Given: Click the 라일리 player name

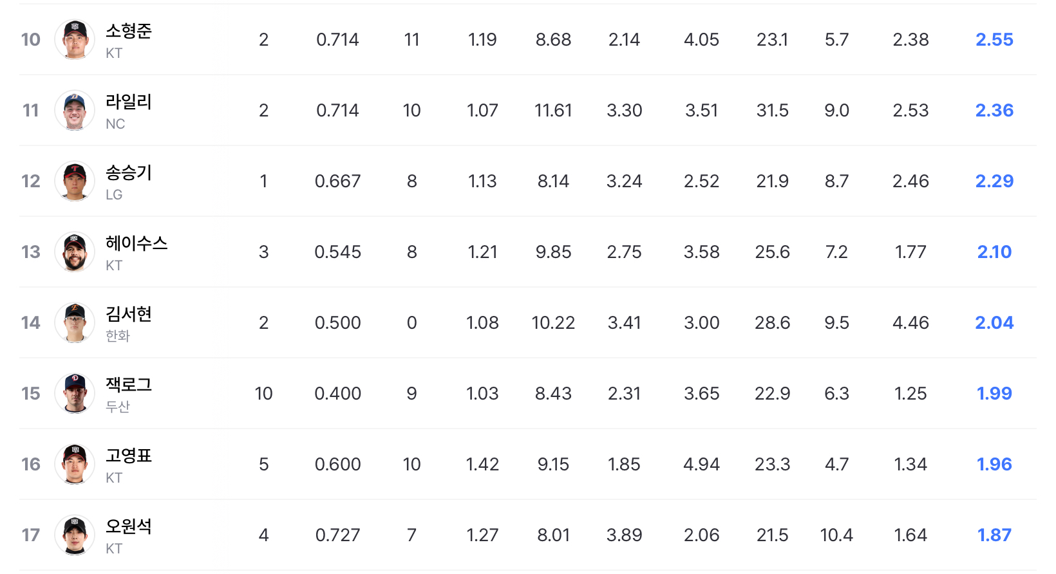Looking at the screenshot, I should 129,102.
